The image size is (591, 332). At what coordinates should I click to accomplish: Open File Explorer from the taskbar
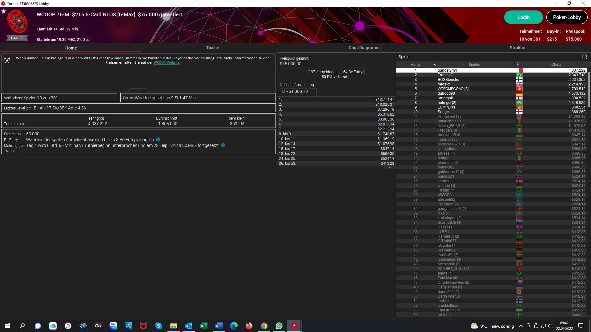173,326
